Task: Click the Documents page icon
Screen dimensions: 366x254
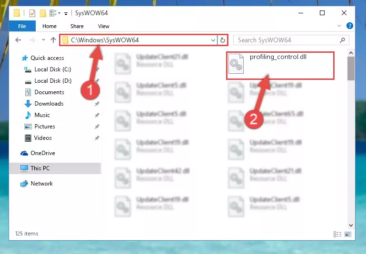Action: click(x=28, y=92)
